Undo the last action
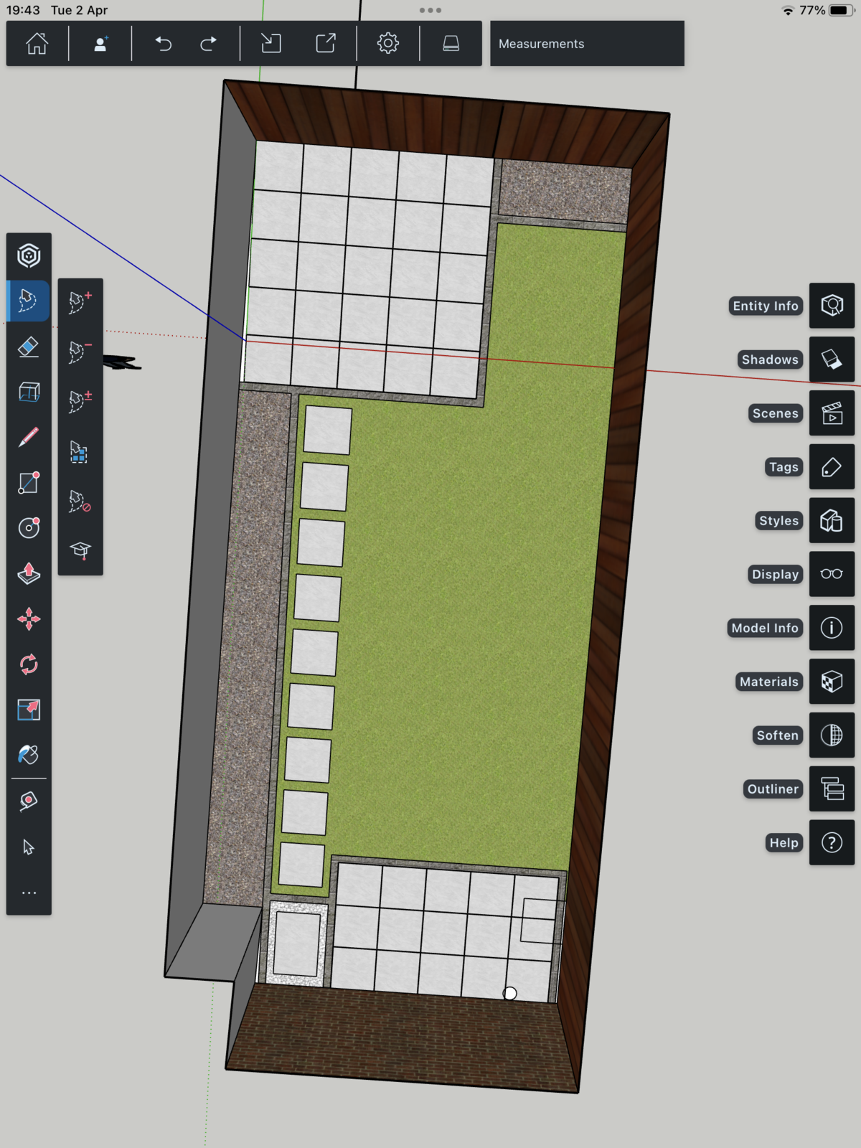 164,44
